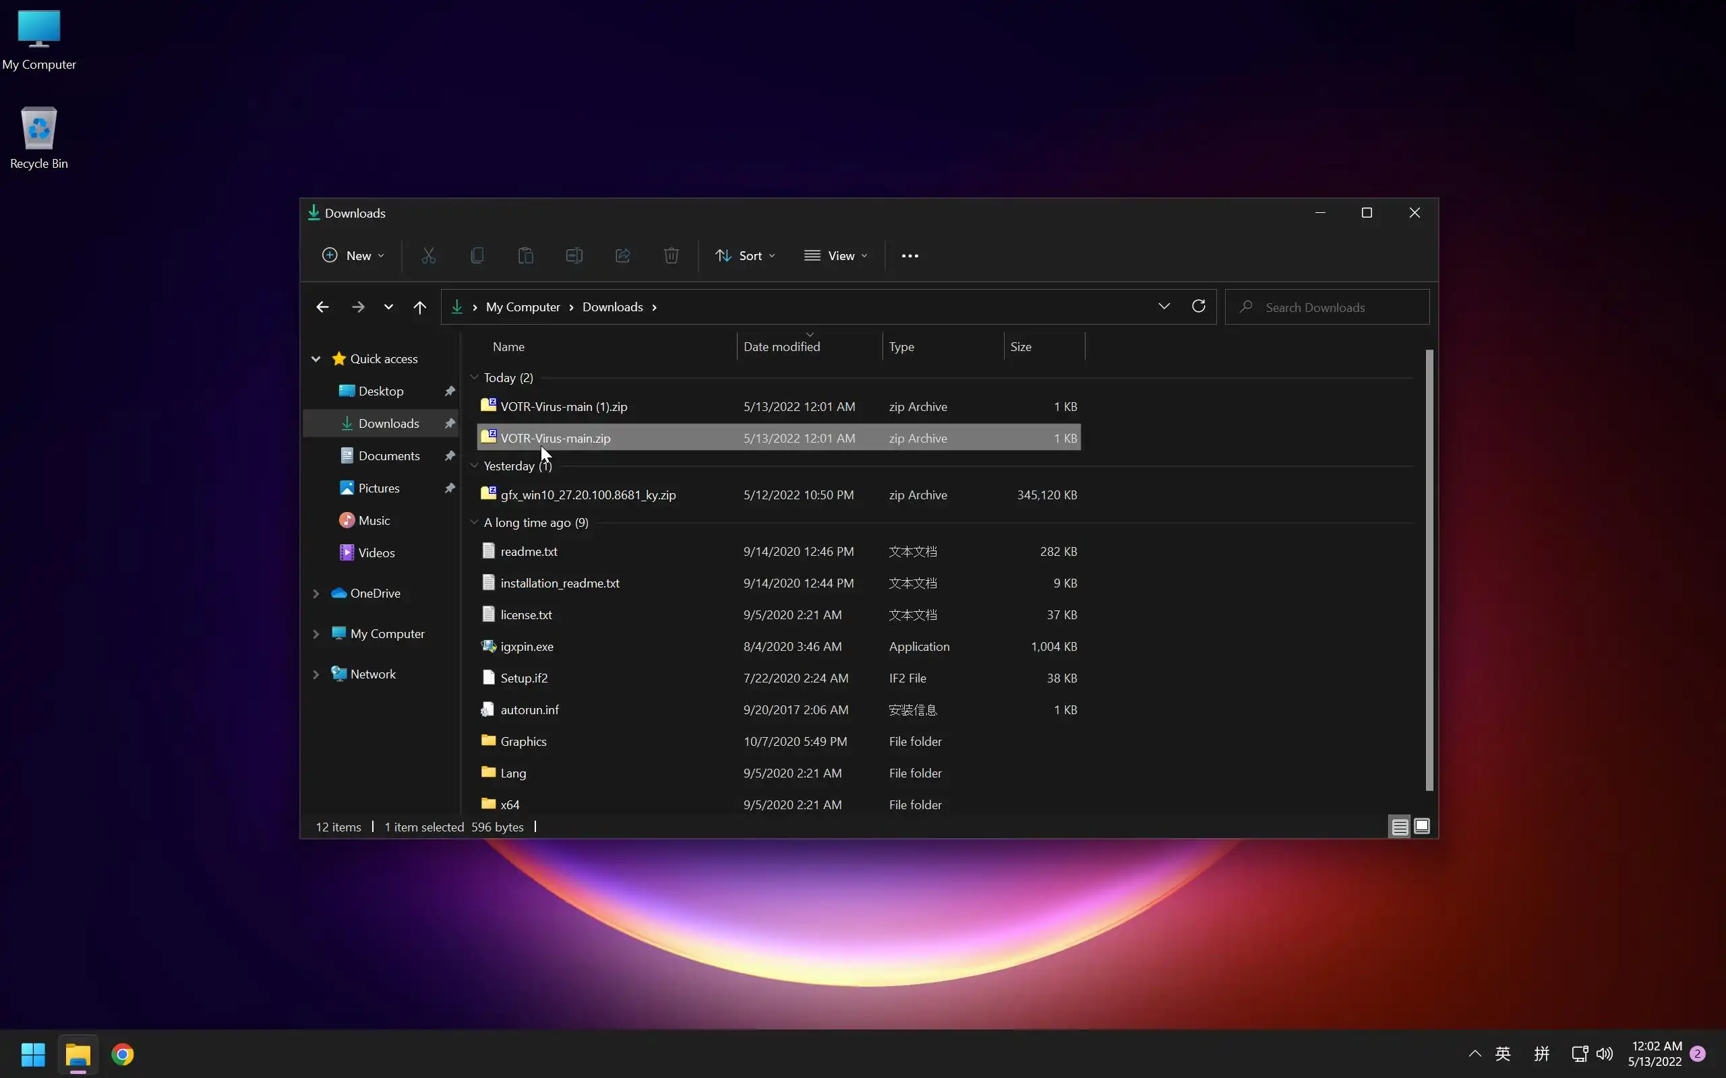Click the Delete trash can icon
This screenshot has width=1726, height=1078.
tap(670, 255)
